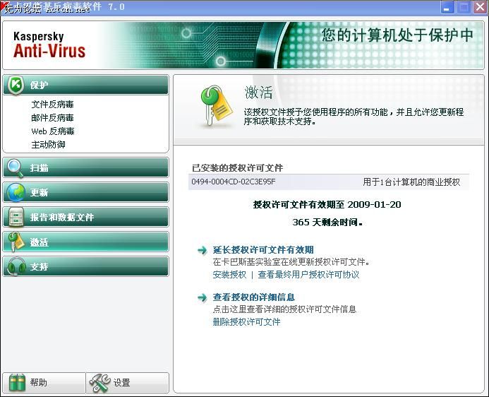Click the globe icon on 更新
This screenshot has height=397, width=489.
16,192
